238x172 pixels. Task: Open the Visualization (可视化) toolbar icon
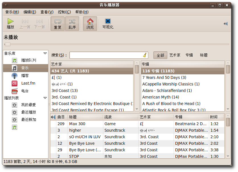coord(108,24)
